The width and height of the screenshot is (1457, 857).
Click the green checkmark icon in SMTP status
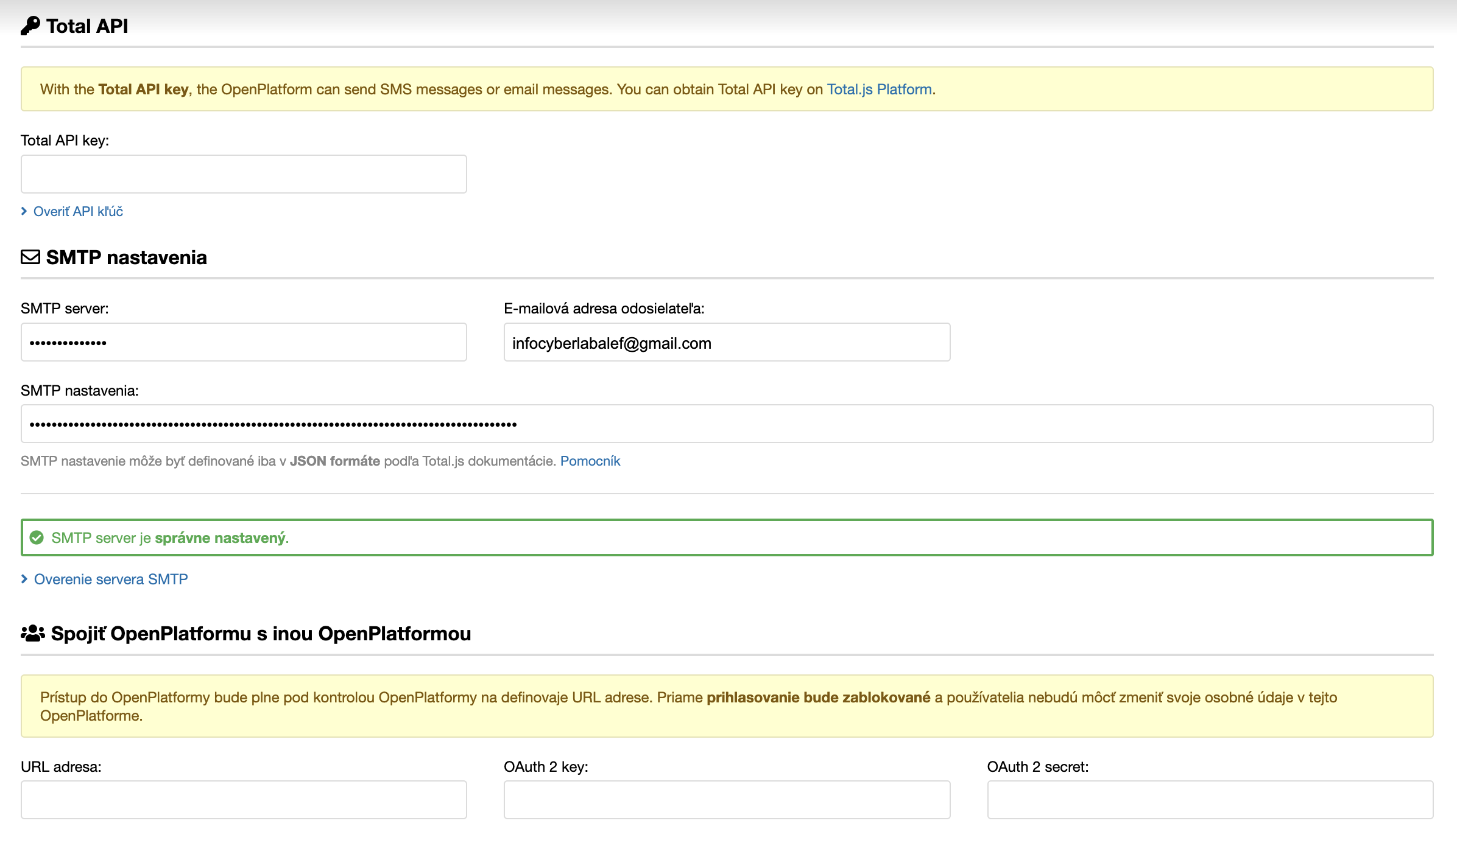click(x=37, y=538)
